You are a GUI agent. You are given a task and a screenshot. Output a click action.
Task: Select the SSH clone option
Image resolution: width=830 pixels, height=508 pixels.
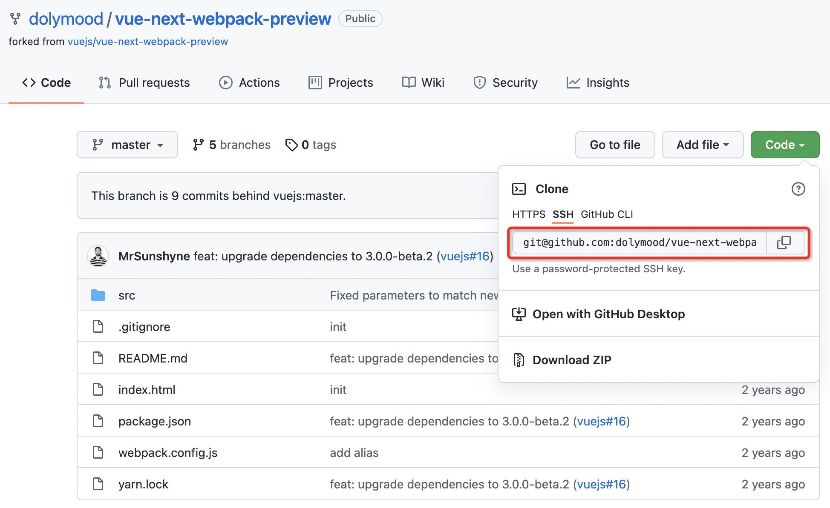563,214
